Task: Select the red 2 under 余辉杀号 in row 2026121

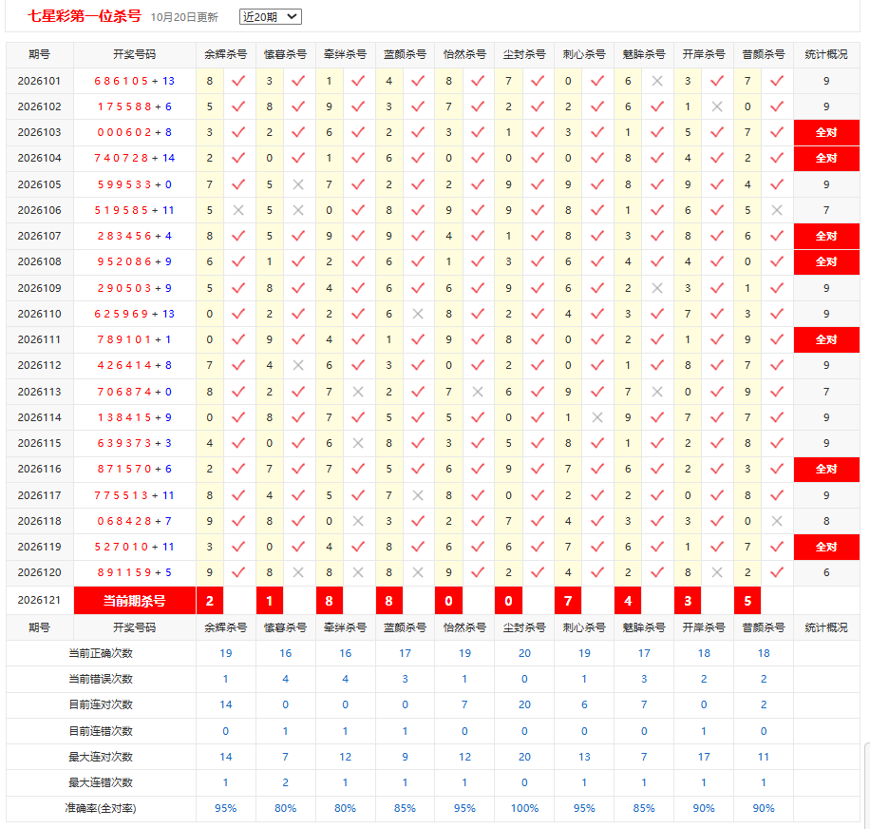Action: [x=210, y=601]
